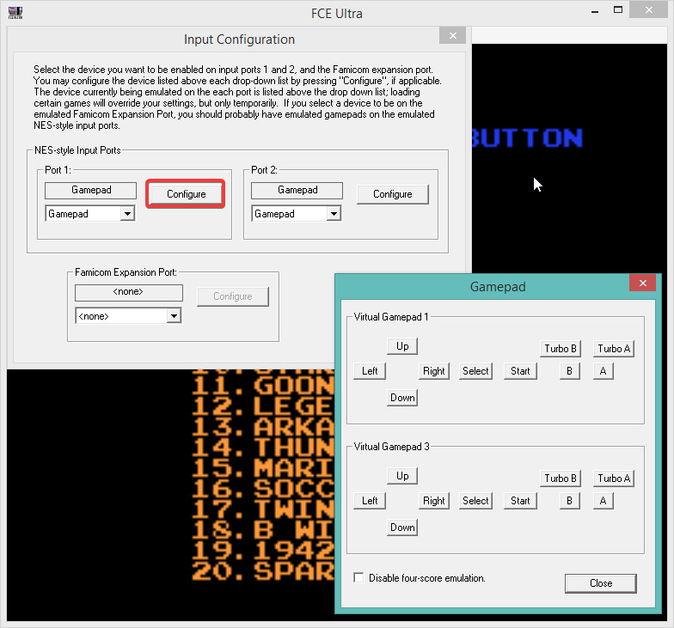
Task: Map the B button on Virtual Gamepad 1
Action: (x=569, y=371)
